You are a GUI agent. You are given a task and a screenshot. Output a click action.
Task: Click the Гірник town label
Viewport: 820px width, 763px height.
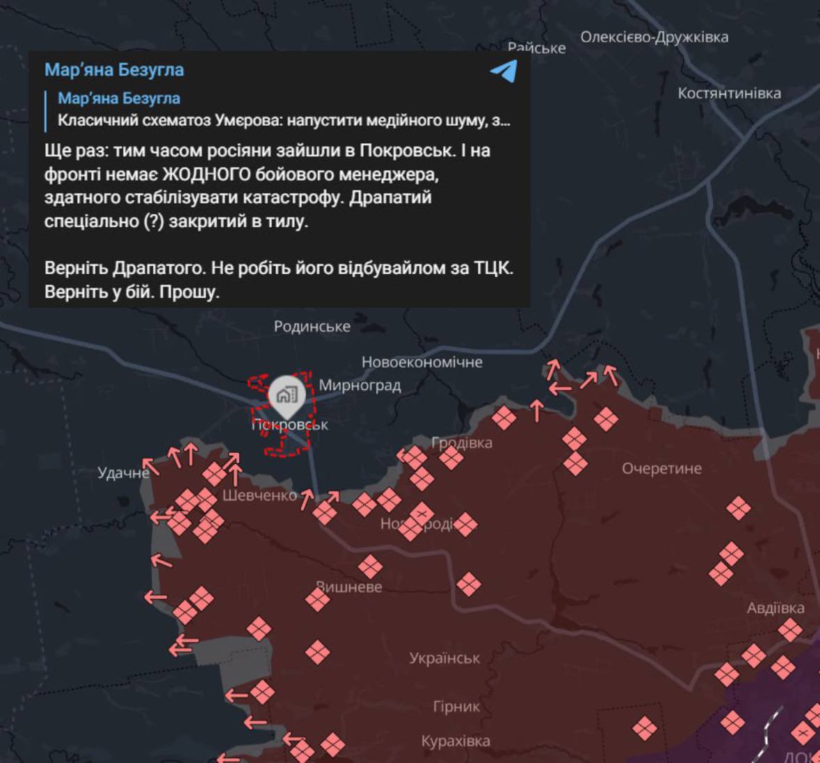(456, 707)
